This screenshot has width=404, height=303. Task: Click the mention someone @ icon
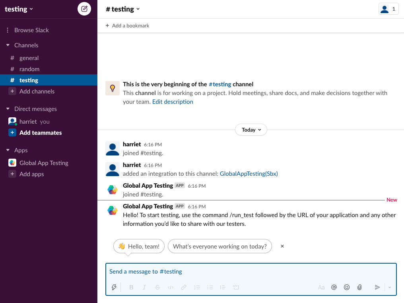pos(334,287)
